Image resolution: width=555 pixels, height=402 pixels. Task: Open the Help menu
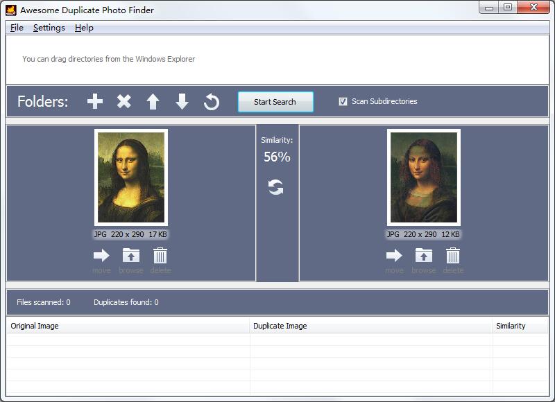[84, 28]
